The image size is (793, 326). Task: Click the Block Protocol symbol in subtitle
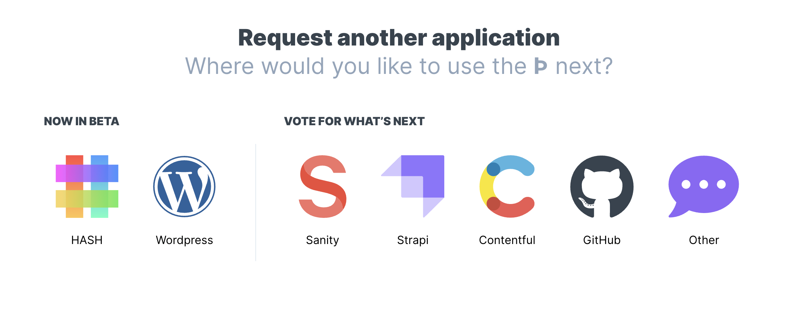[x=541, y=66]
